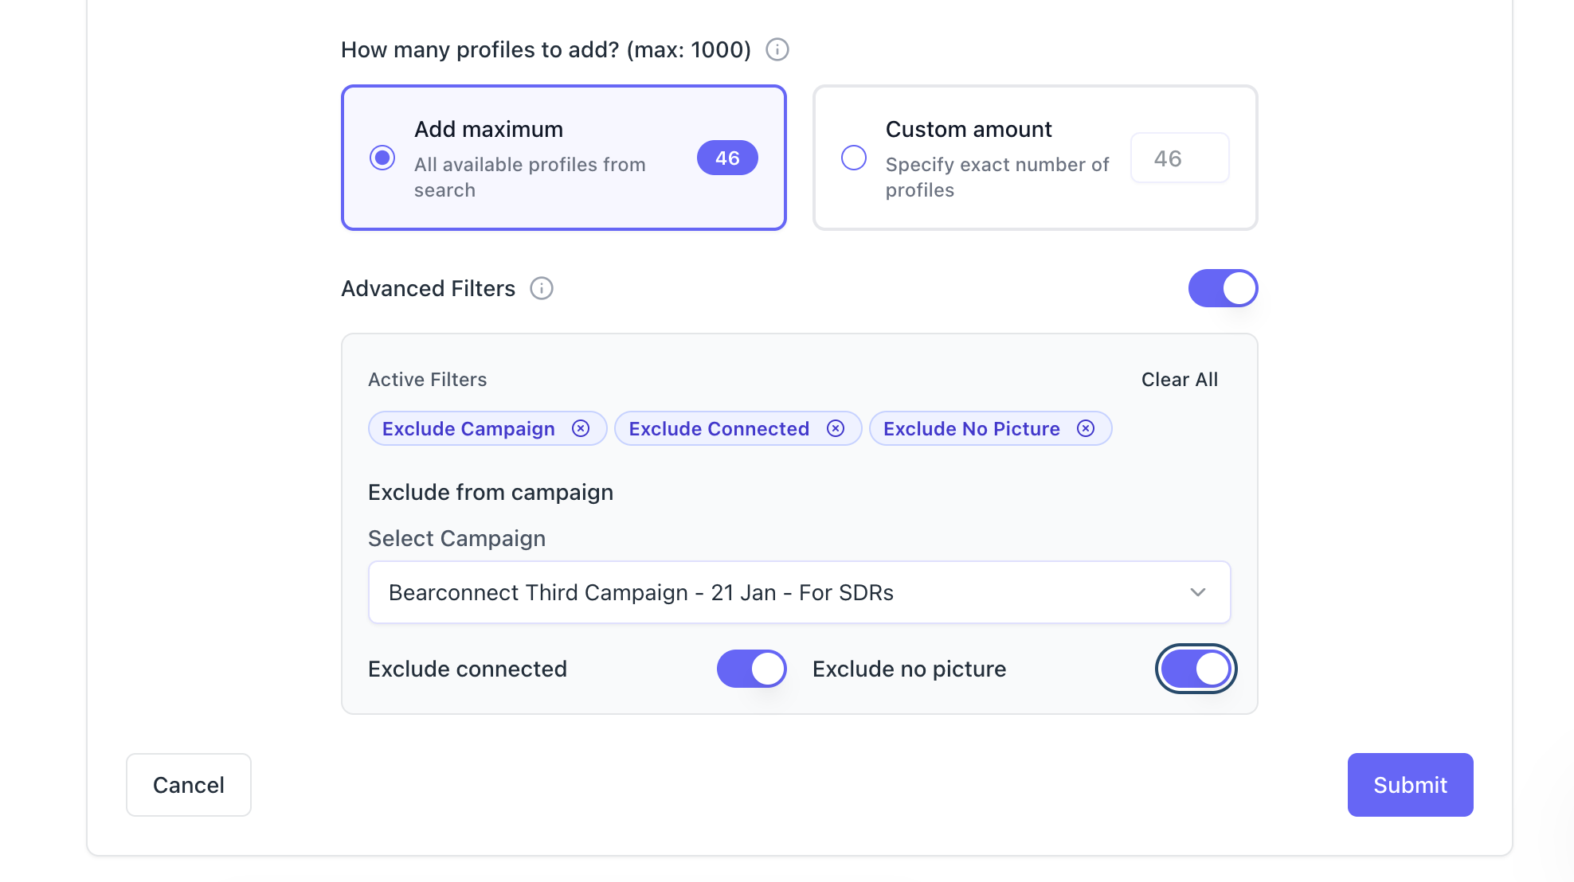Remove the Exclude Connected filter chip
Image resolution: width=1574 pixels, height=882 pixels.
pos(835,428)
